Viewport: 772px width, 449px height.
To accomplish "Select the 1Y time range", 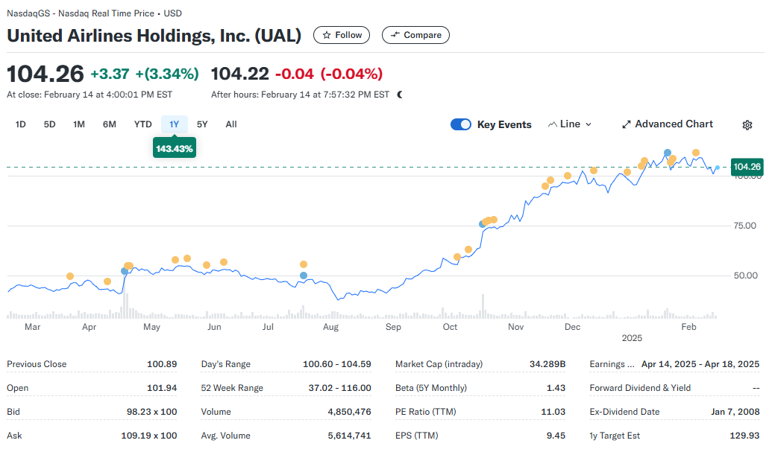I will (x=175, y=124).
